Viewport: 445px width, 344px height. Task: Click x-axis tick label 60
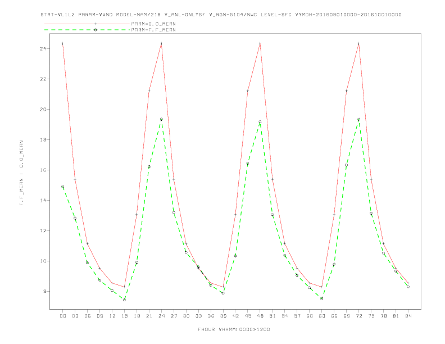click(x=310, y=316)
